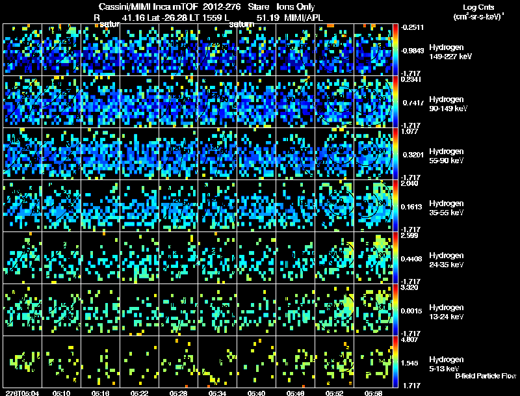Click the '0.2341' color scale value

tap(411, 79)
